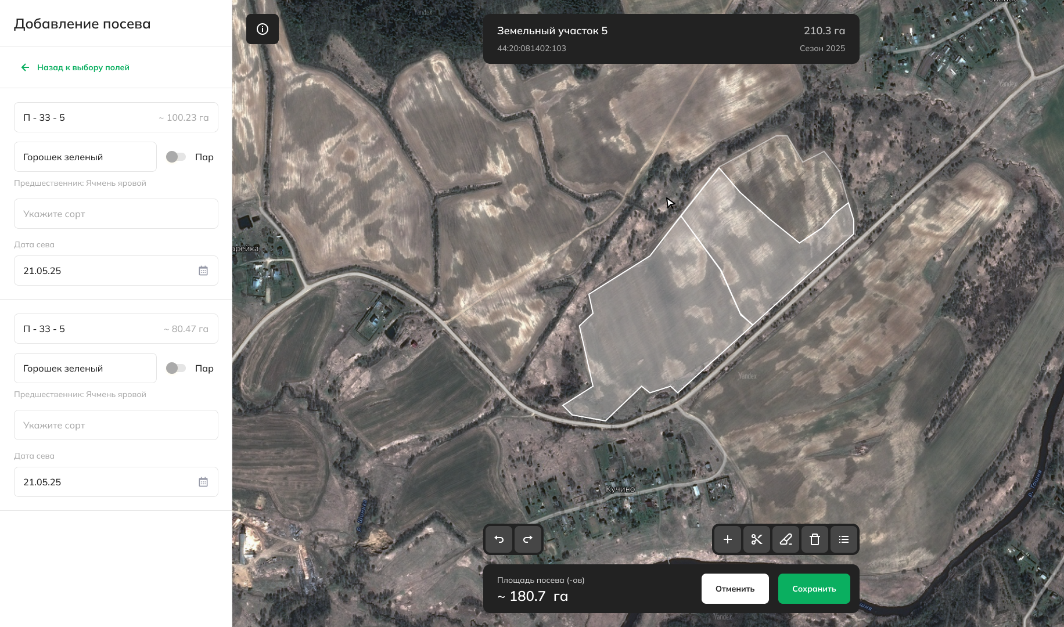This screenshot has height=627, width=1064.
Task: Click the sowing area value 180.7 га
Action: 533,596
